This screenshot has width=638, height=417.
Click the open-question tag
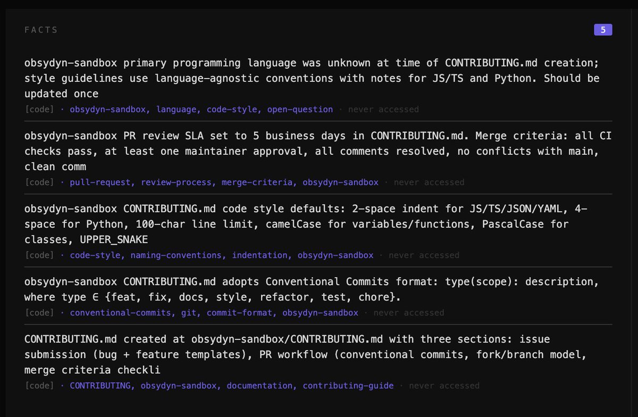point(300,110)
